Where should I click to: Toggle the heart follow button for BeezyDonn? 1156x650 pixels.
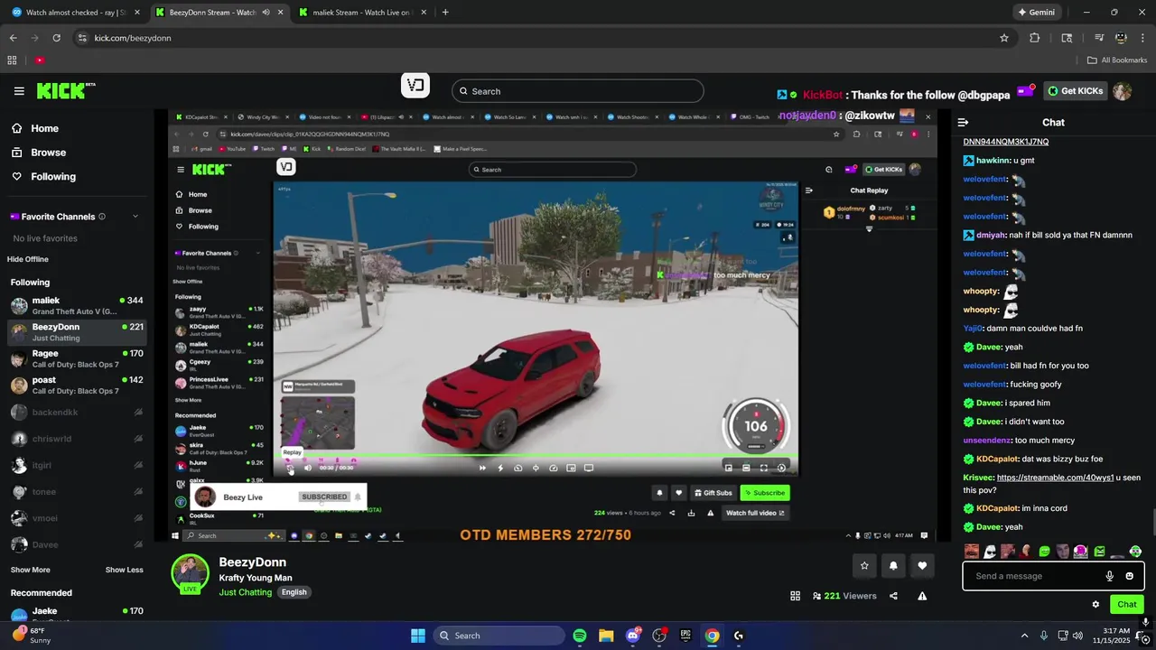pyautogui.click(x=922, y=566)
